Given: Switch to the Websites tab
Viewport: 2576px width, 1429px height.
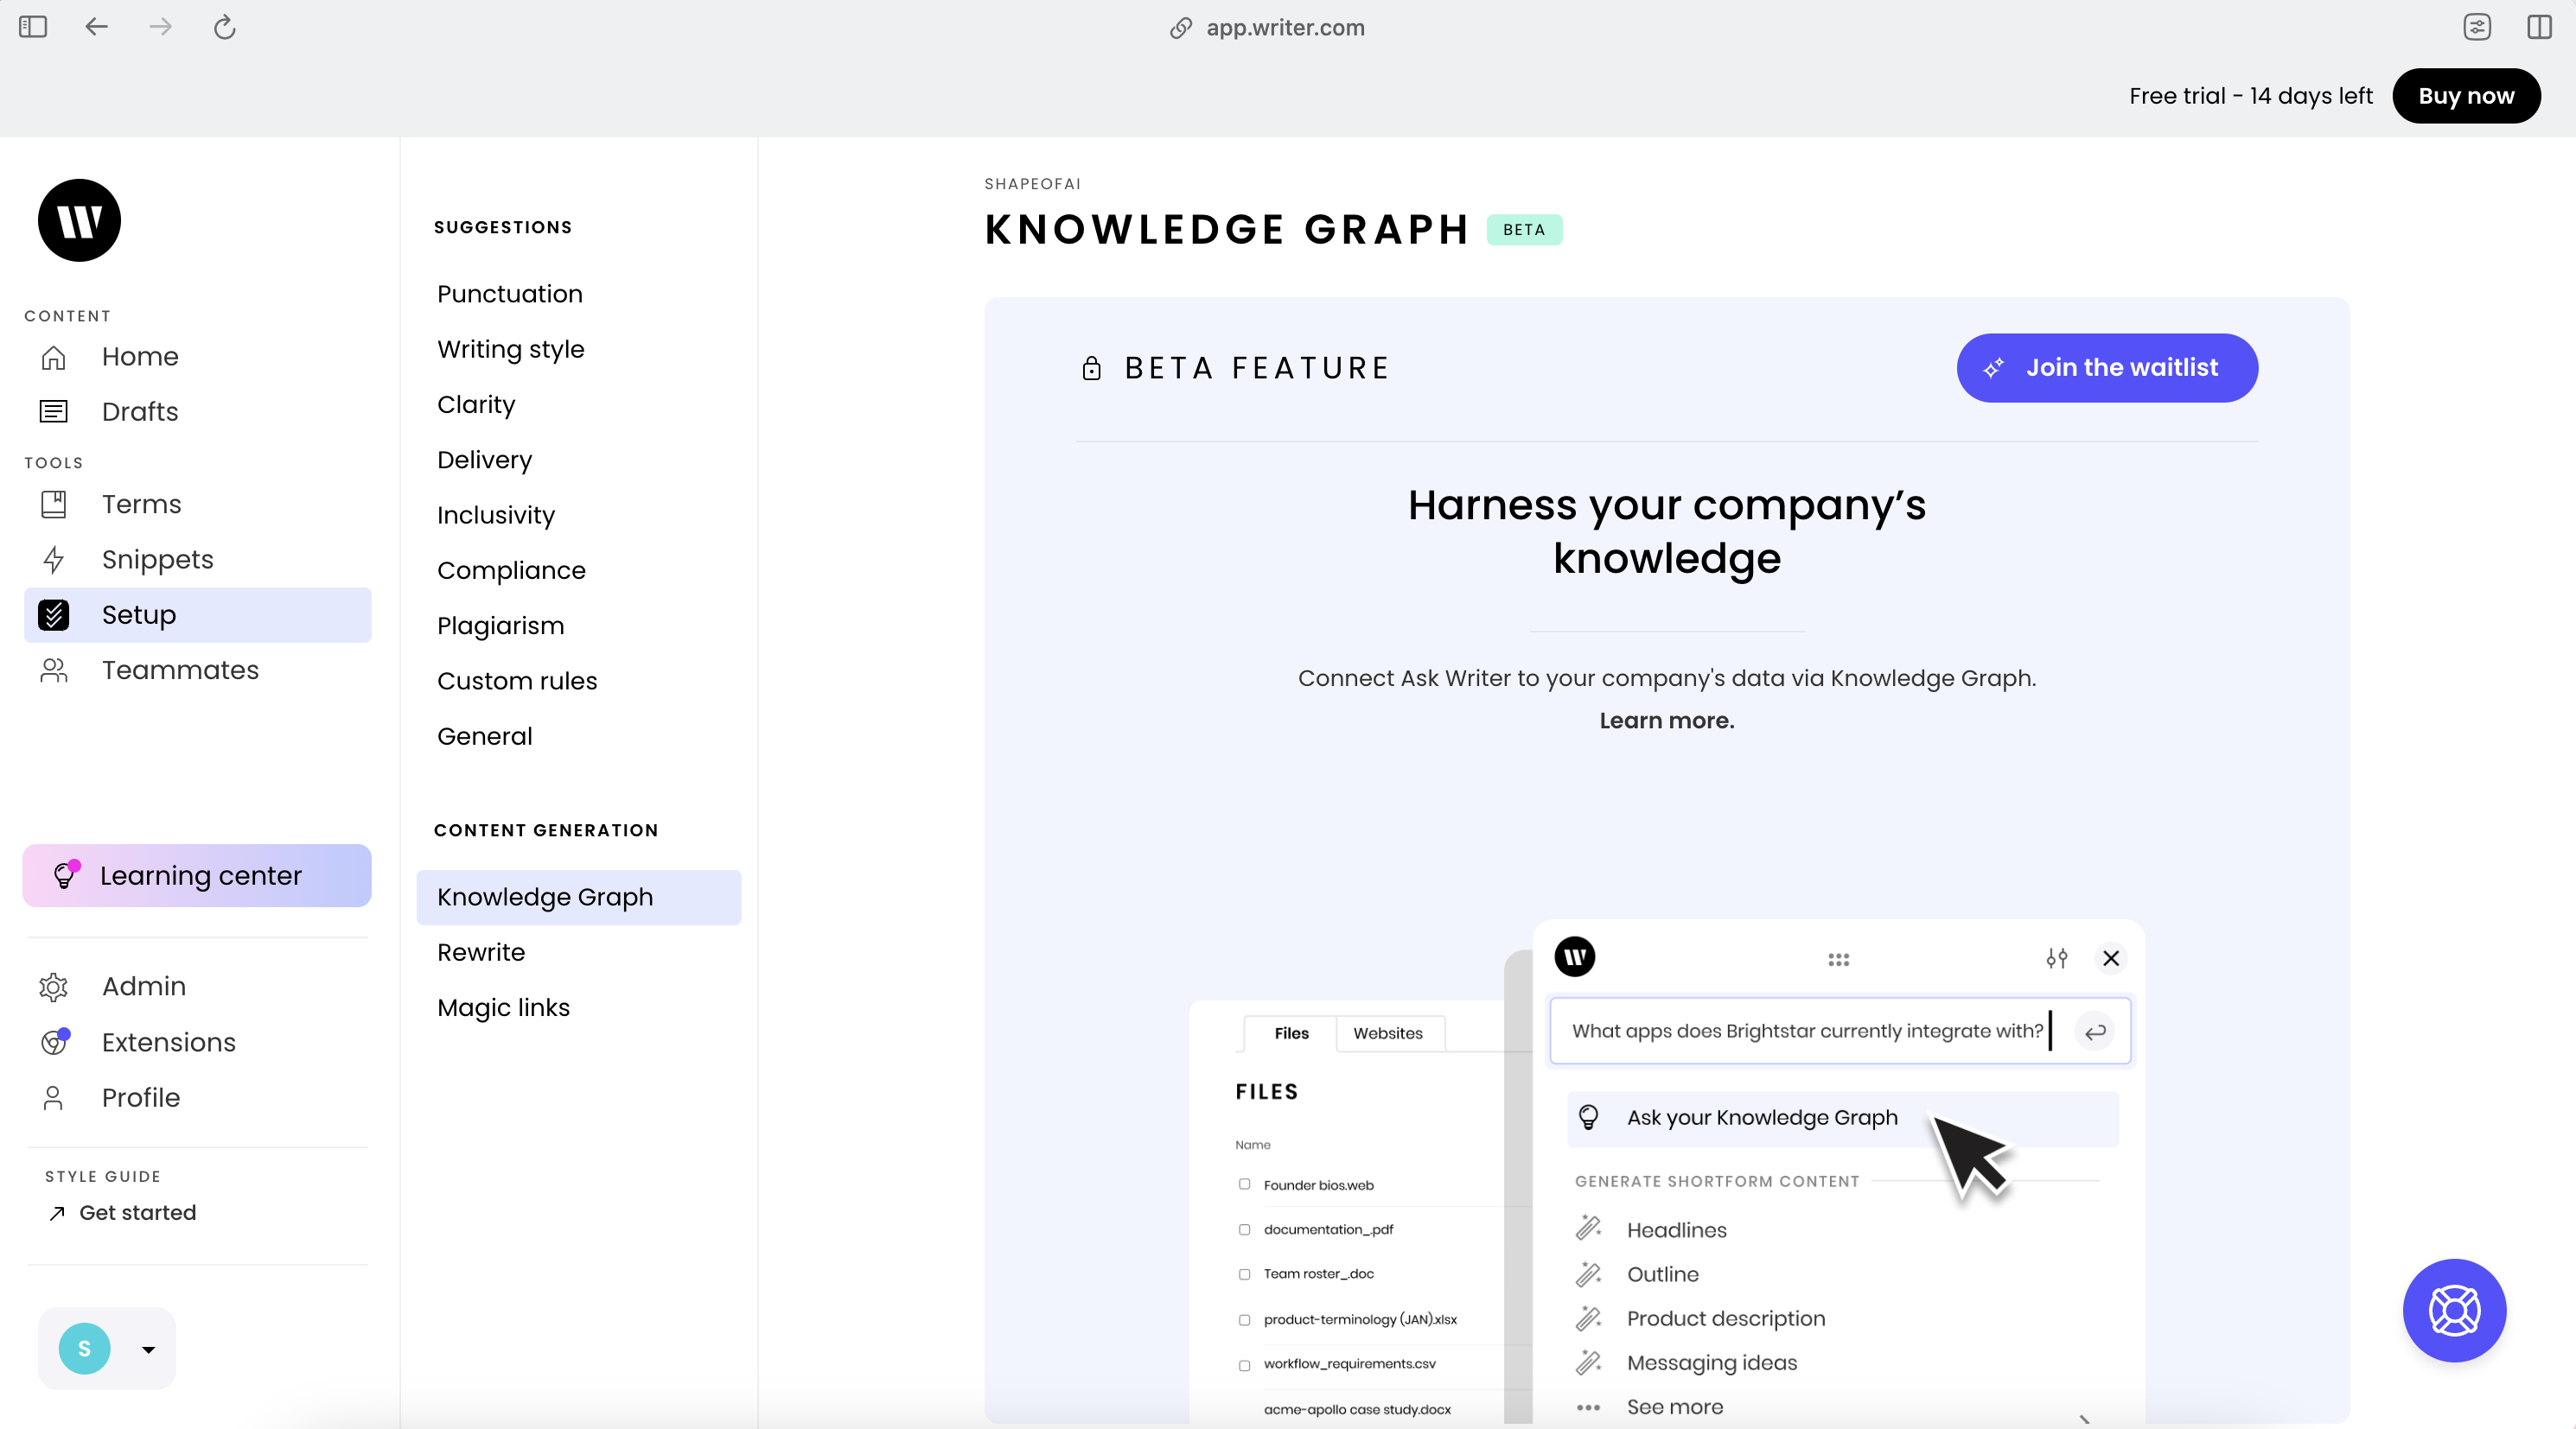Looking at the screenshot, I should (x=1387, y=1033).
